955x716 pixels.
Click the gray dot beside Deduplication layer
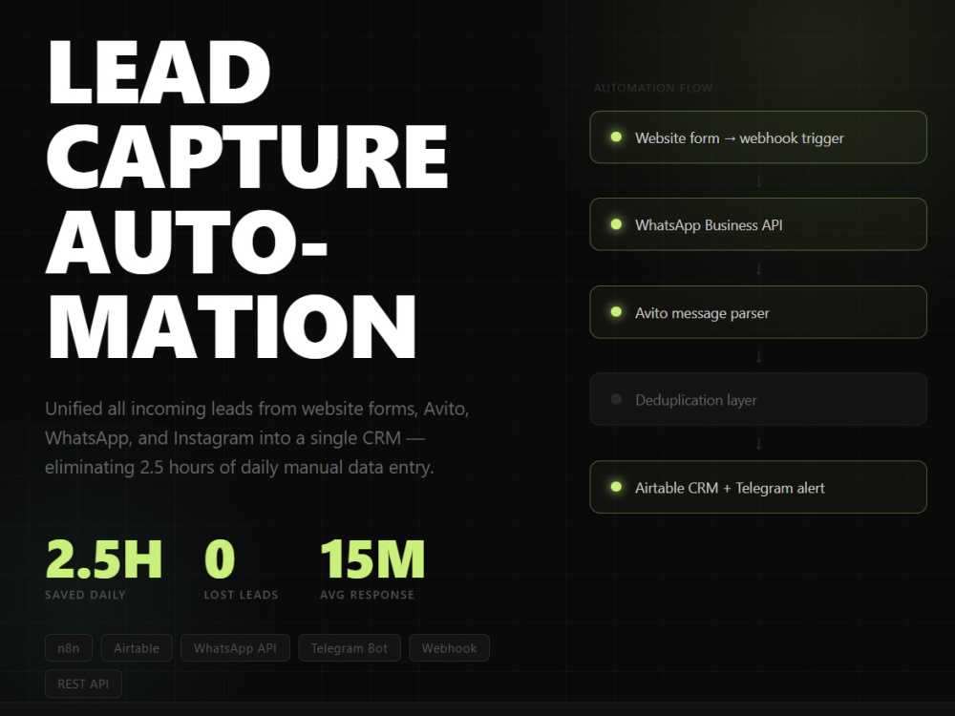click(616, 399)
